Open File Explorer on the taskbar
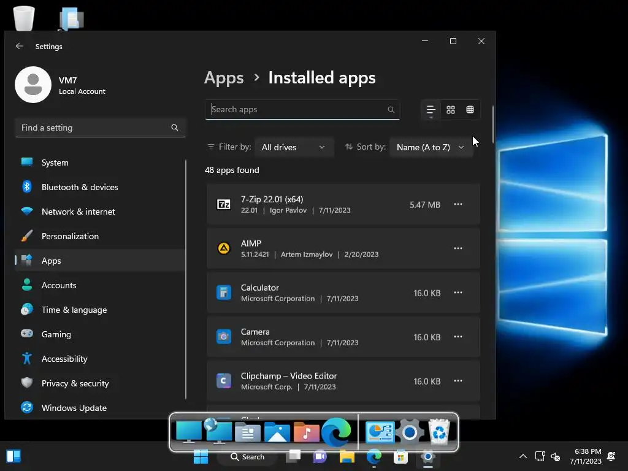628x471 pixels. pos(347,456)
